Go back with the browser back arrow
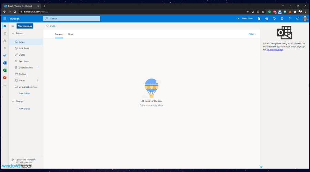Viewport: 310px width, 172px height. click(x=4, y=12)
